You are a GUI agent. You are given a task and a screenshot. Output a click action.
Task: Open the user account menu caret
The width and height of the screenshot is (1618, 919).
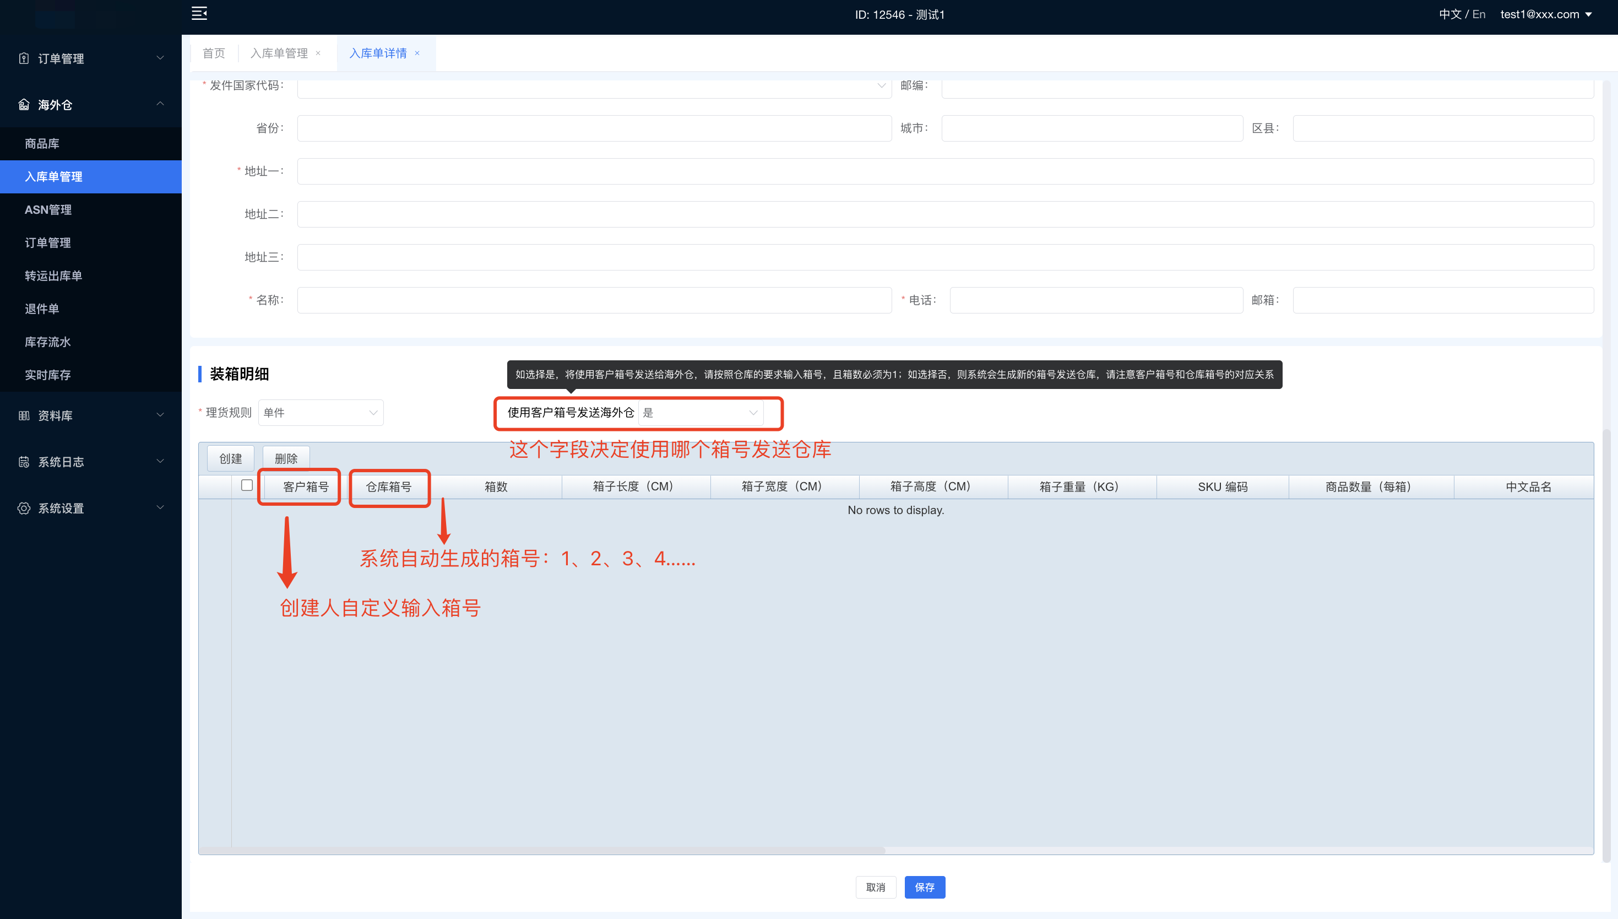tap(1589, 14)
